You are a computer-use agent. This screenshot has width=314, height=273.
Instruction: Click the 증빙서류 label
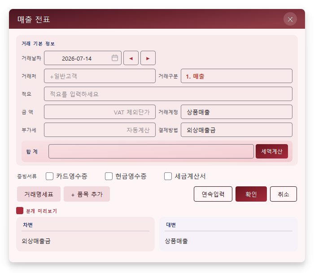(x=27, y=176)
